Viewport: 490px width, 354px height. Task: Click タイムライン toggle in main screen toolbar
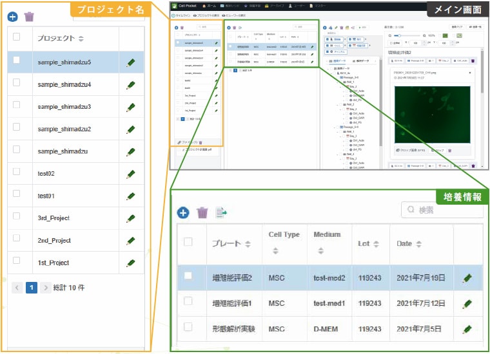coord(181,15)
